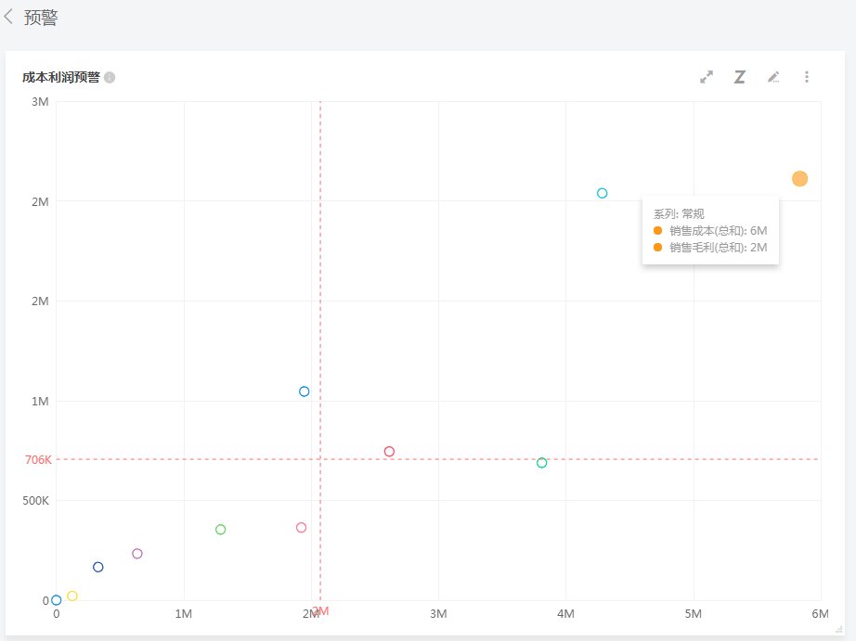Select the dark blue data point in the lower left
856x641 pixels.
tap(98, 567)
